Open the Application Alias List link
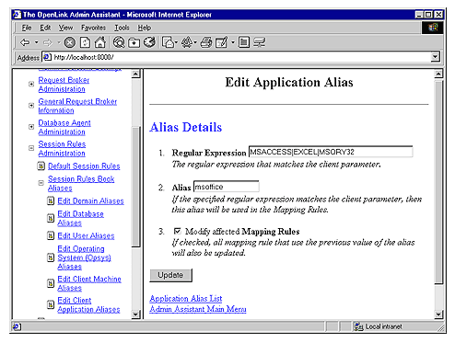This screenshot has width=455, height=343. tap(186, 298)
